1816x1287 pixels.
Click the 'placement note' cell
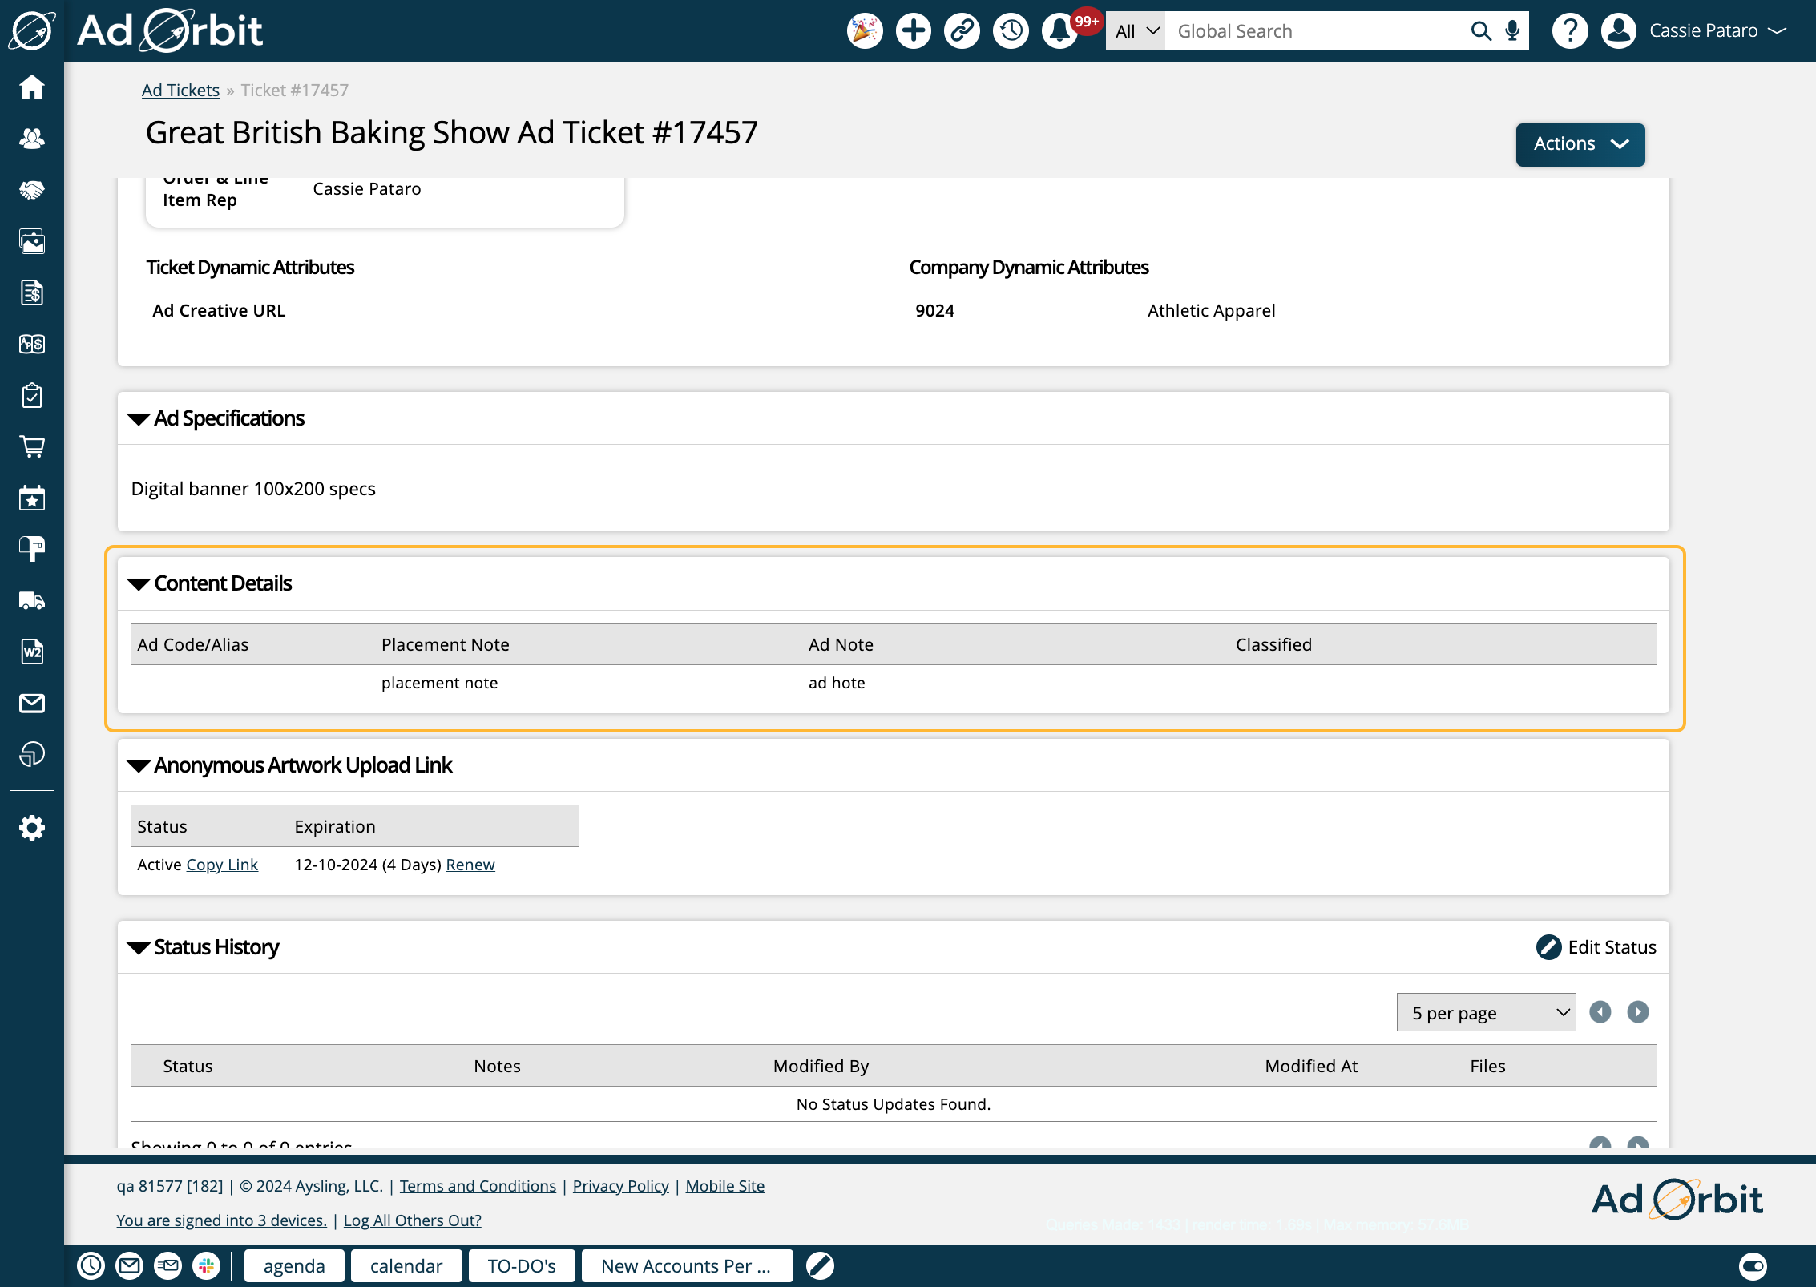click(439, 683)
